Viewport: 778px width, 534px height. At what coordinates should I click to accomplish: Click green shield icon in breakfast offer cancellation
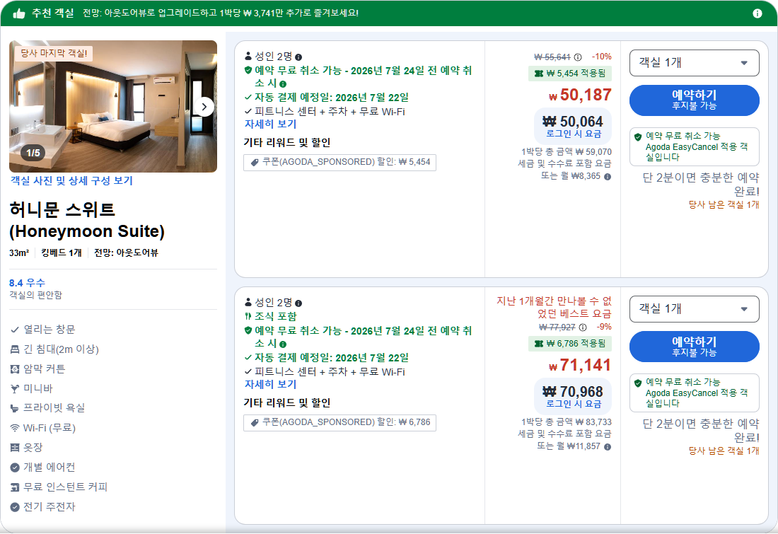248,330
